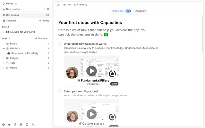Click the search magnifier icon
The width and height of the screenshot is (205, 128).
tap(48, 9)
